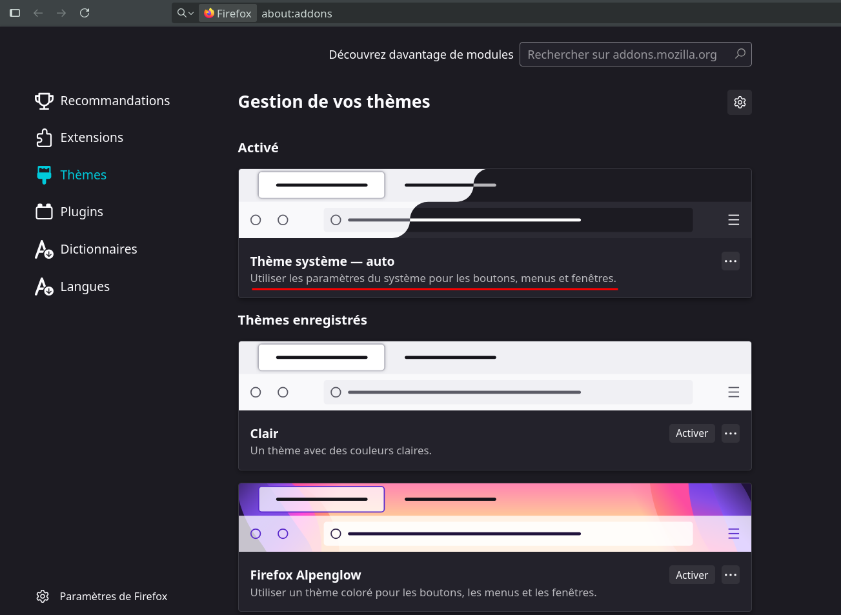841x615 pixels.
Task: Click the search magnifier in addons field
Action: tap(740, 54)
